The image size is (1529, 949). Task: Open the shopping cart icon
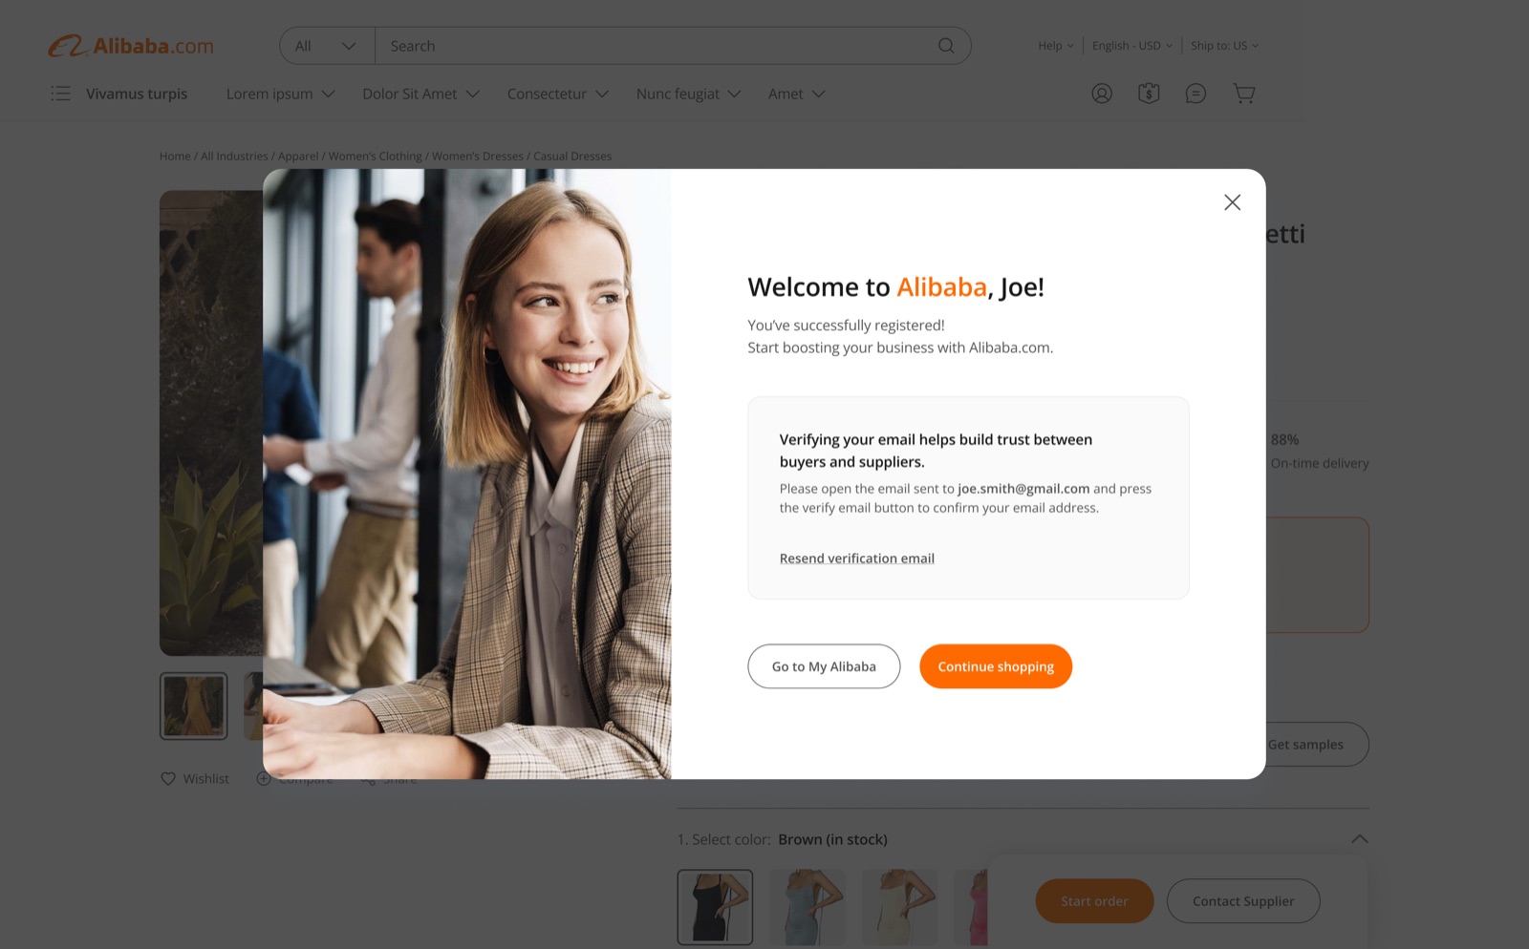coord(1243,94)
